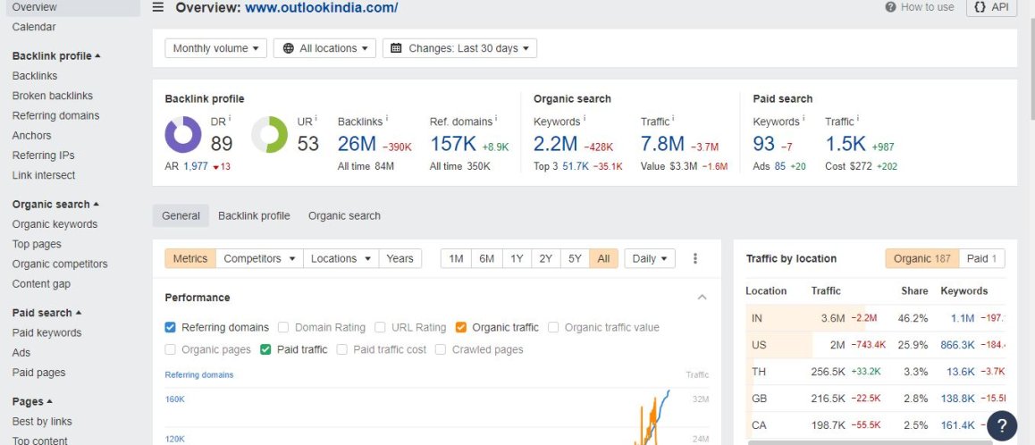Show the info tooltip next to Ref. domains
The image size is (1035, 445).
click(x=496, y=119)
